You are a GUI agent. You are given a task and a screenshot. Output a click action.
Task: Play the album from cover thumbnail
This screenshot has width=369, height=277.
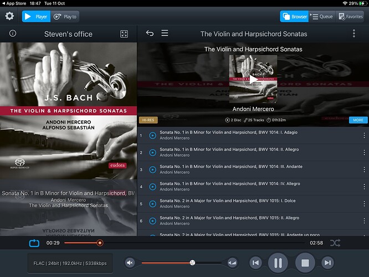coord(253,79)
